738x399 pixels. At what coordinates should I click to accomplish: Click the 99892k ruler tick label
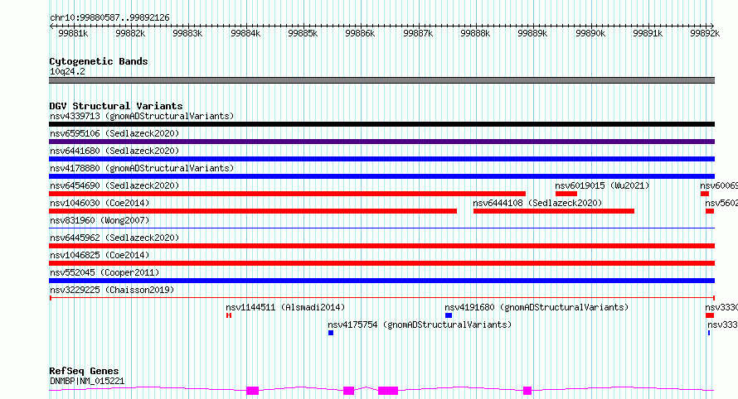(x=705, y=33)
